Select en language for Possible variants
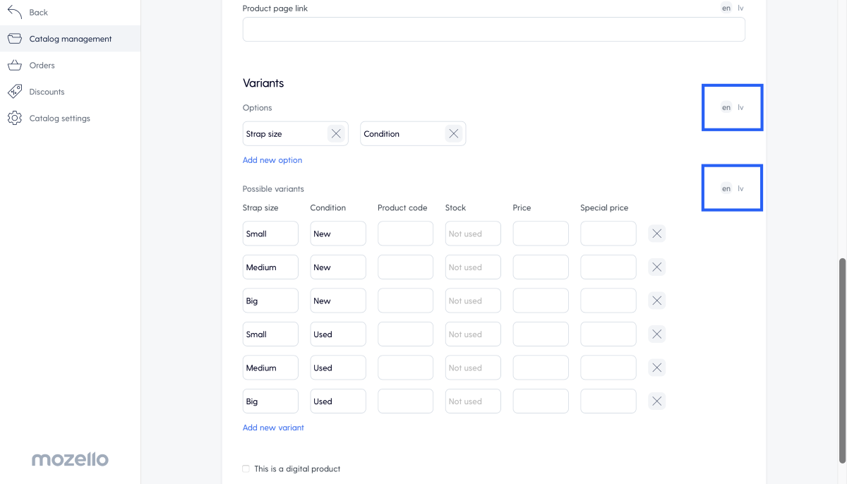The image size is (847, 484). tap(726, 188)
